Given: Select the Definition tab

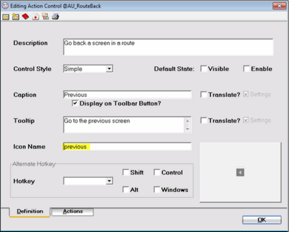Looking at the screenshot, I should [30, 212].
